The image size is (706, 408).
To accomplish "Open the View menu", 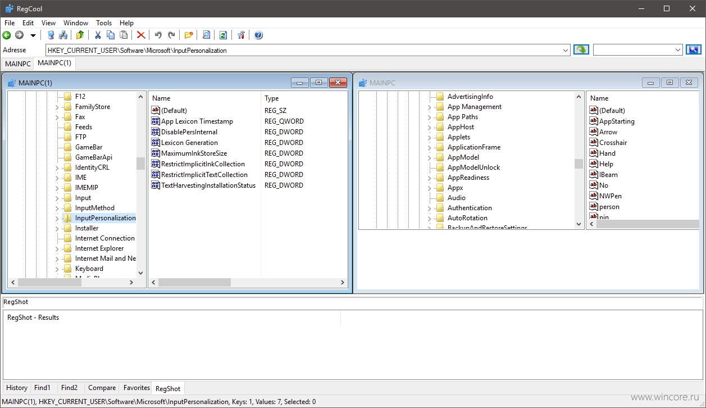I will (x=49, y=23).
